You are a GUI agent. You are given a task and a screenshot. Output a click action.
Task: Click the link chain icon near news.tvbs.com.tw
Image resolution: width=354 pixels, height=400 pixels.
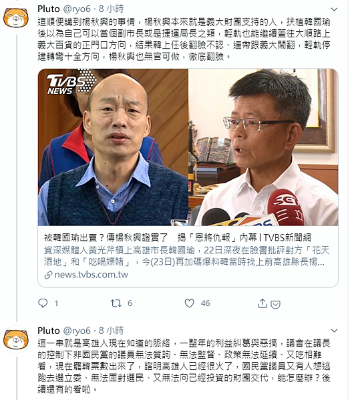tap(48, 275)
